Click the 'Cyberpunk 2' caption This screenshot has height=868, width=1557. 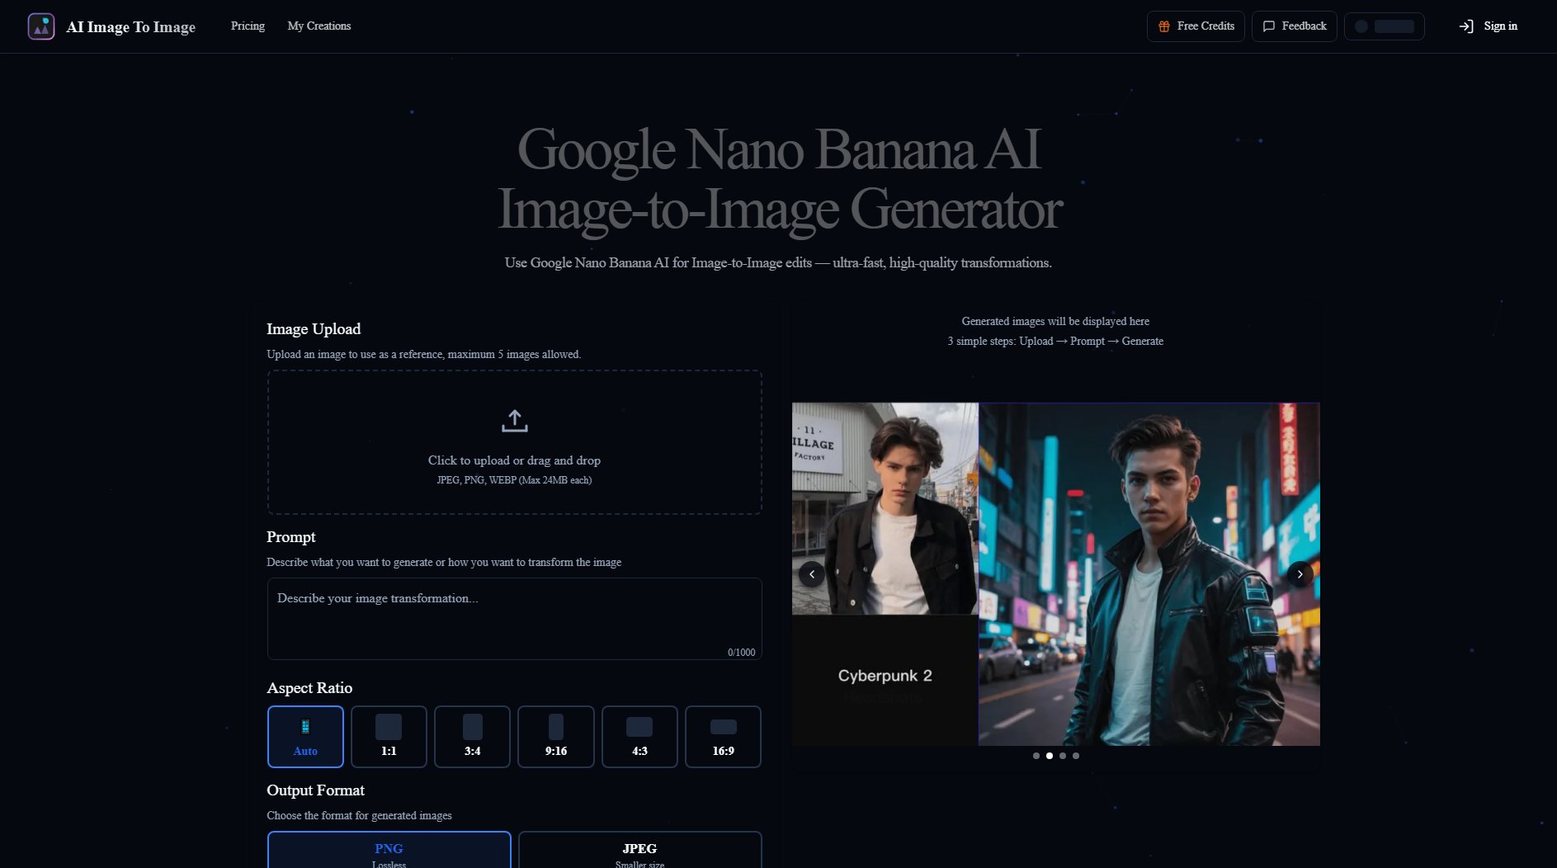(x=885, y=676)
